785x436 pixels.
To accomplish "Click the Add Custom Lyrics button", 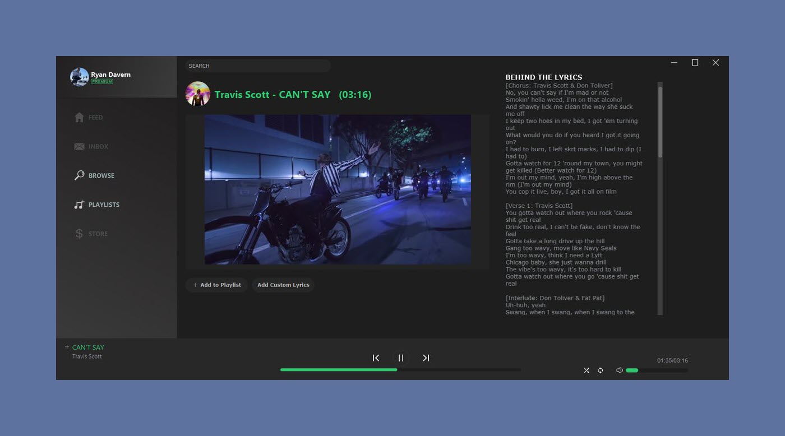I will (283, 285).
